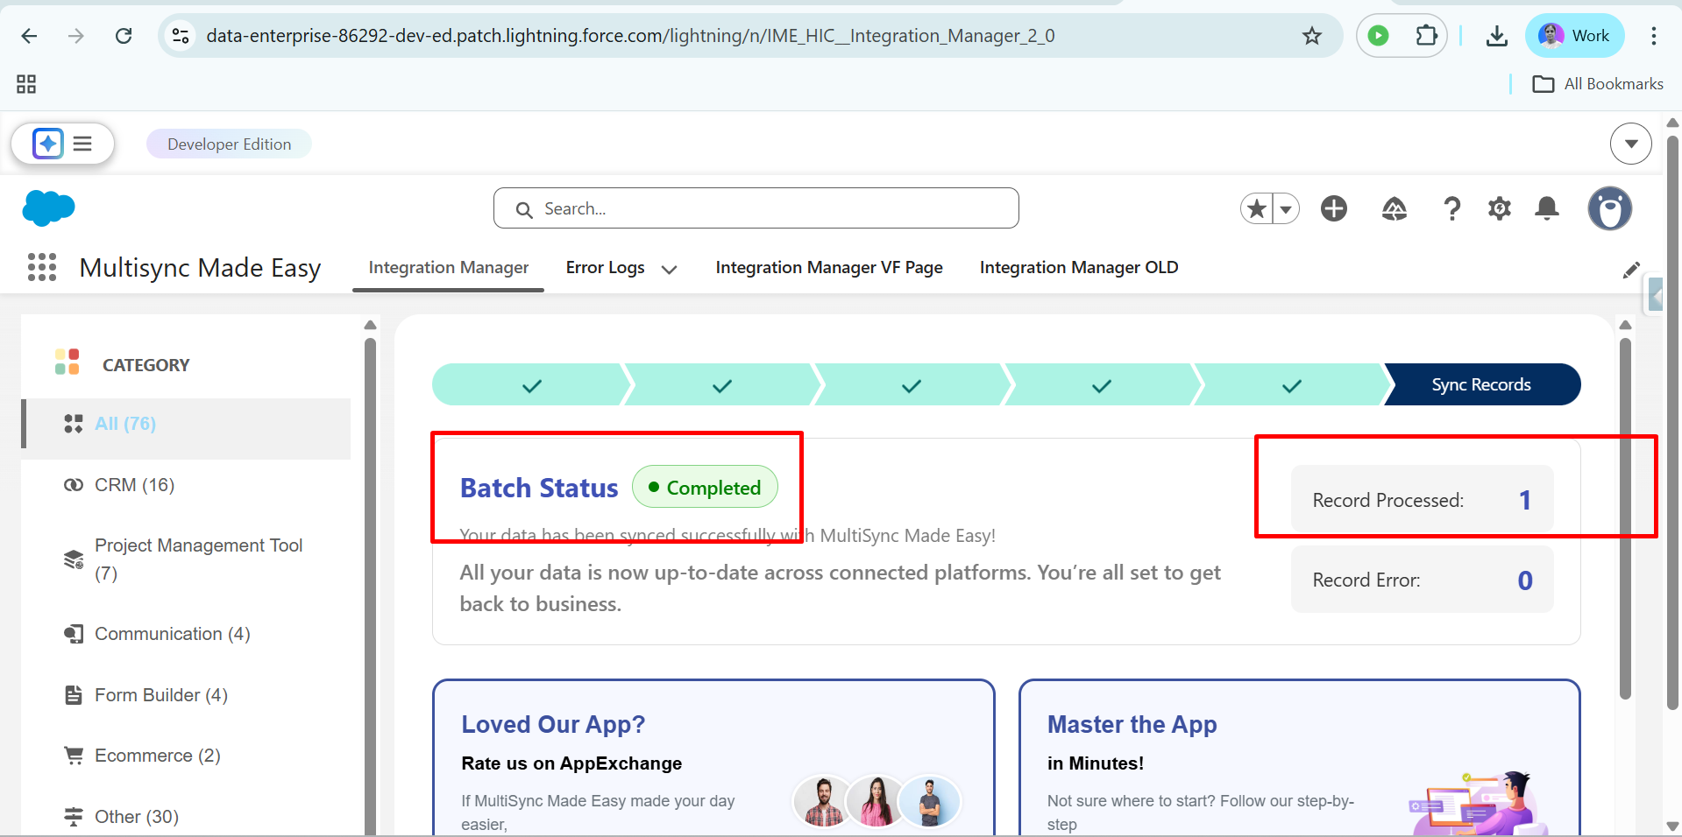
Task: Bookmark this page with the star
Action: pyautogui.click(x=1311, y=36)
